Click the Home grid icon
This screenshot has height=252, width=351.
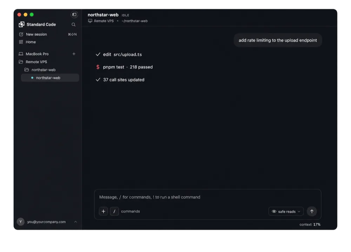pyautogui.click(x=21, y=42)
